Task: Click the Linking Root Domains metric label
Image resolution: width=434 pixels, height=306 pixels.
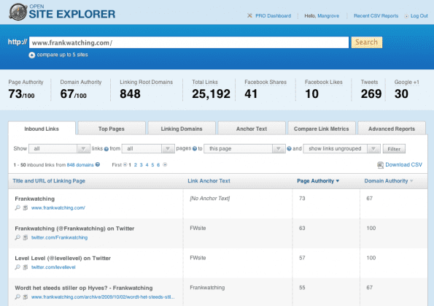Action: click(146, 82)
